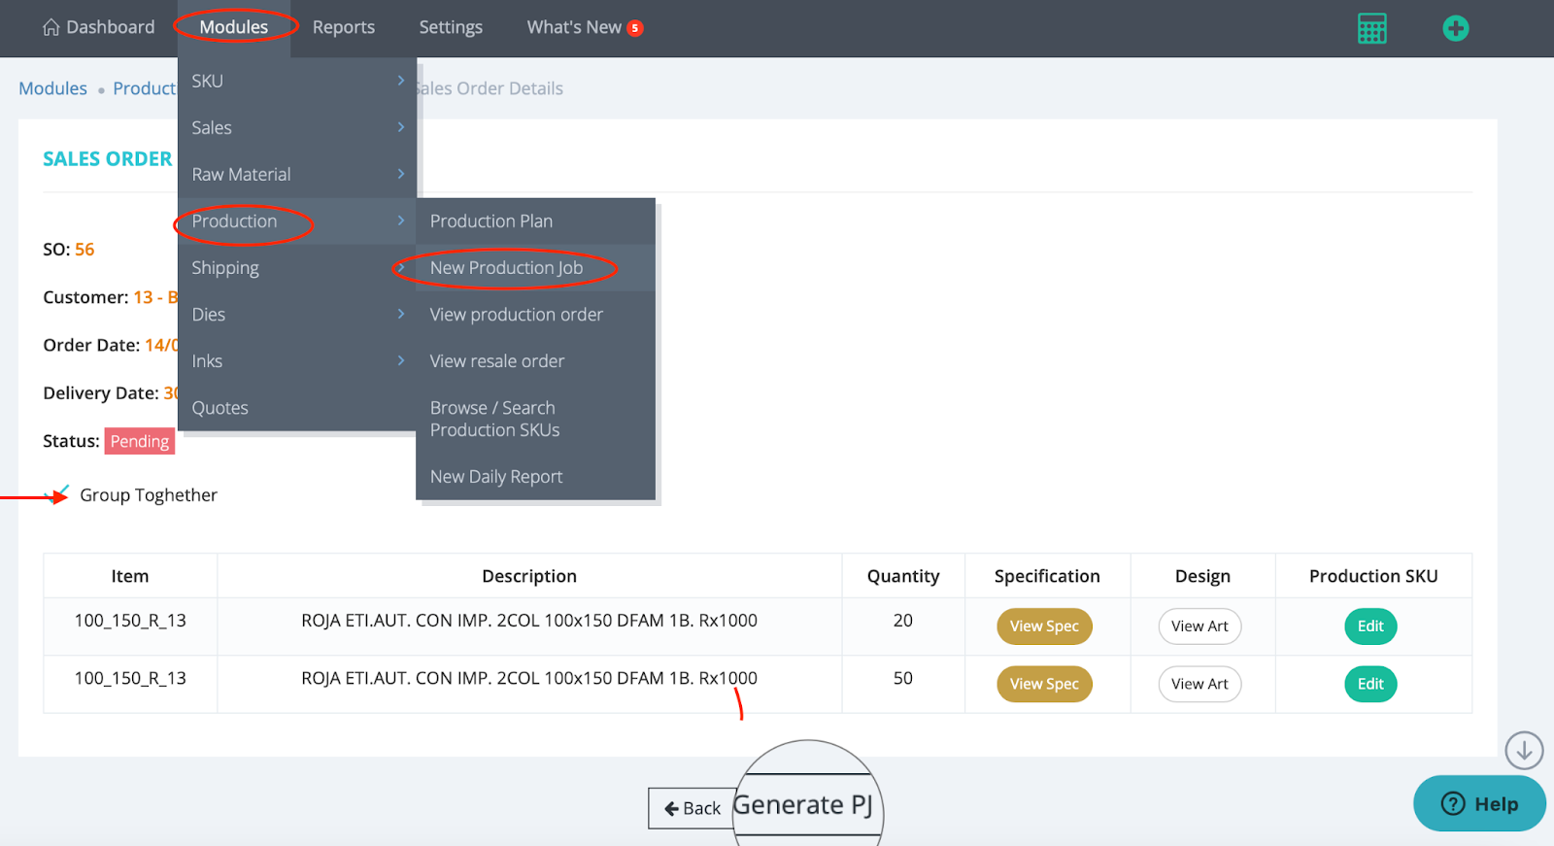Select New Production Job menu entry
The width and height of the screenshot is (1554, 846).
point(506,268)
